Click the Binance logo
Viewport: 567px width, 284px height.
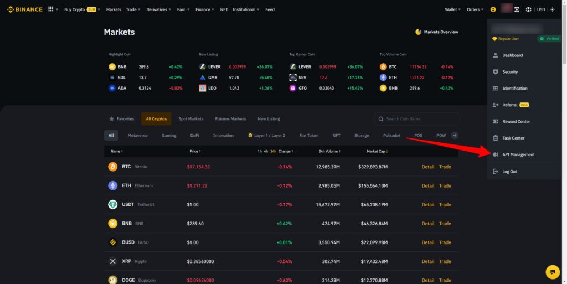pos(24,9)
